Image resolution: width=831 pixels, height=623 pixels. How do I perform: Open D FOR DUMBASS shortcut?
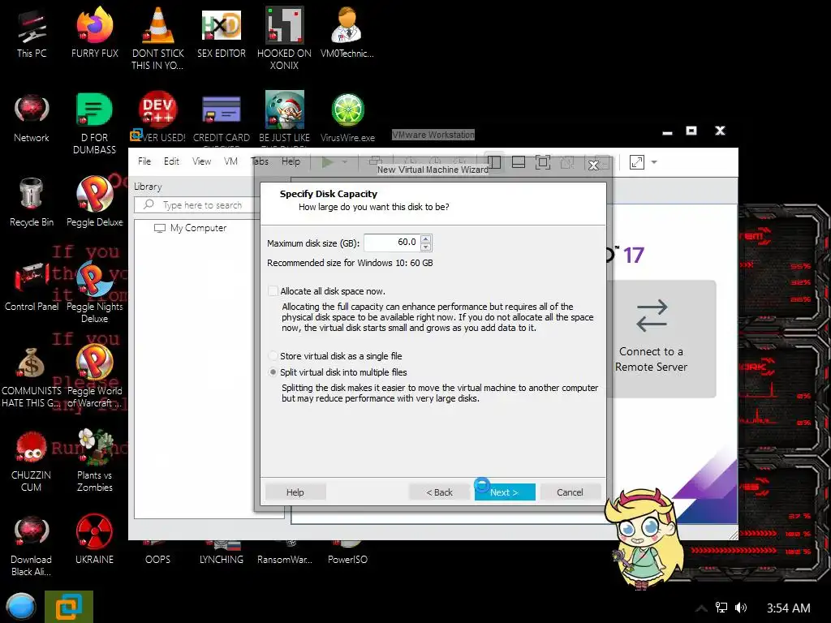94,123
